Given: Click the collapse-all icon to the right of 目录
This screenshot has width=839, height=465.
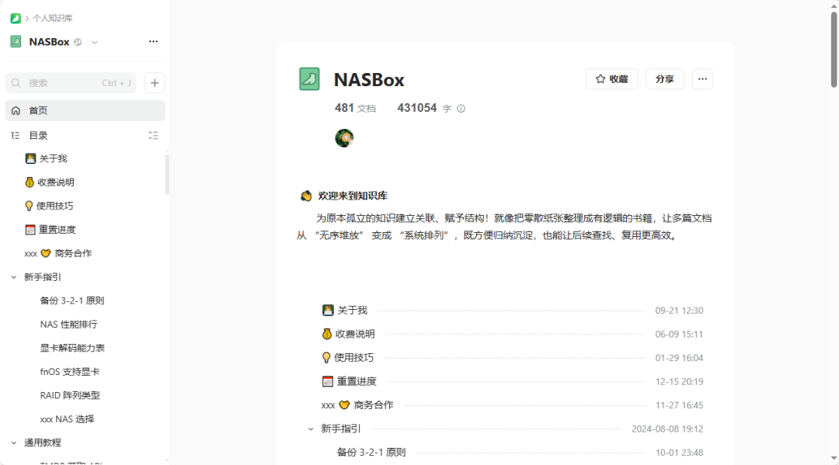Looking at the screenshot, I should 153,135.
